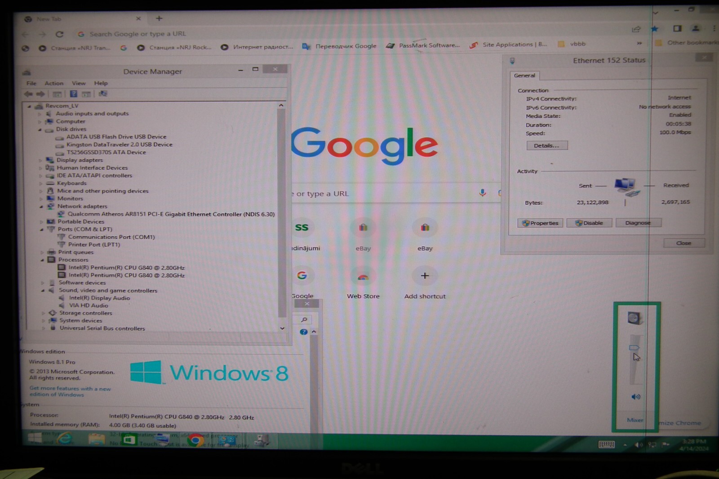Screen dimensions: 719x479
Task: Select TS256GSSD370S ATA Device
Action: coord(106,152)
